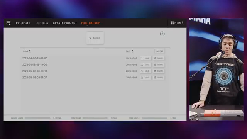Click the BACKUP button
The height and width of the screenshot is (139, 247).
(x=95, y=38)
